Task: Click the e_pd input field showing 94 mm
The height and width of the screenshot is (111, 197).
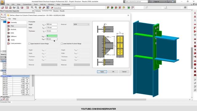Action: [x=52, y=39]
